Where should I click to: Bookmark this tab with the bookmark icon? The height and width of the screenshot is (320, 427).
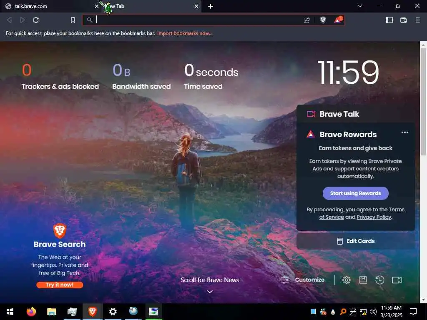coord(73,20)
